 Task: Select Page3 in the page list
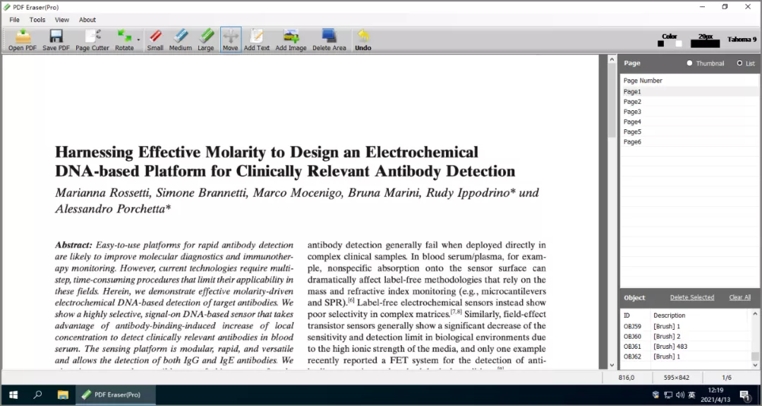[x=689, y=112]
